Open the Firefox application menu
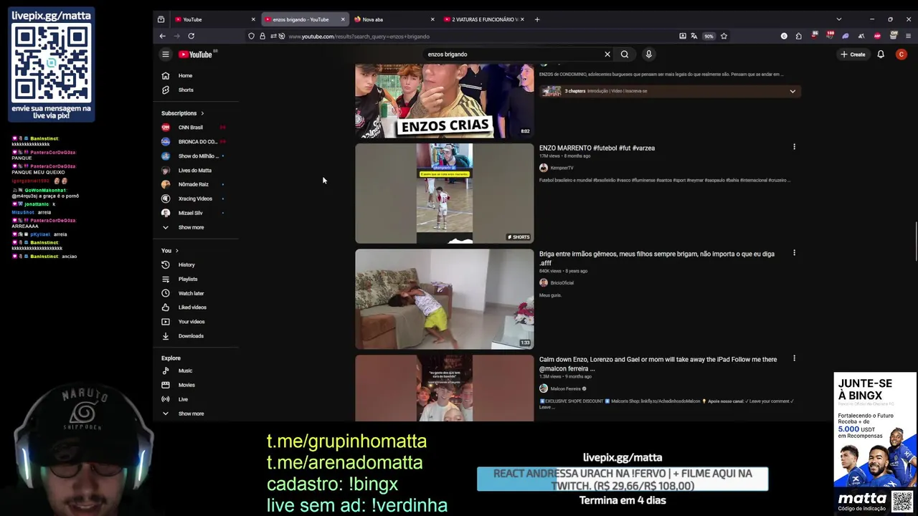918x516 pixels. click(909, 36)
